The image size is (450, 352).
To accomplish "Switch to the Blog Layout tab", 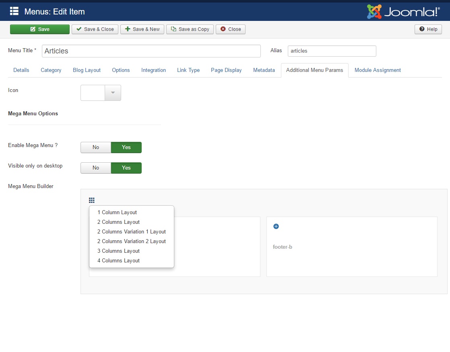I will pos(87,70).
